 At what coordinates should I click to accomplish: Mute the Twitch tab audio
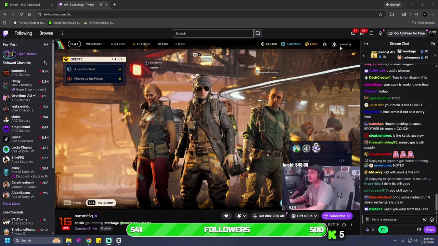101,5
